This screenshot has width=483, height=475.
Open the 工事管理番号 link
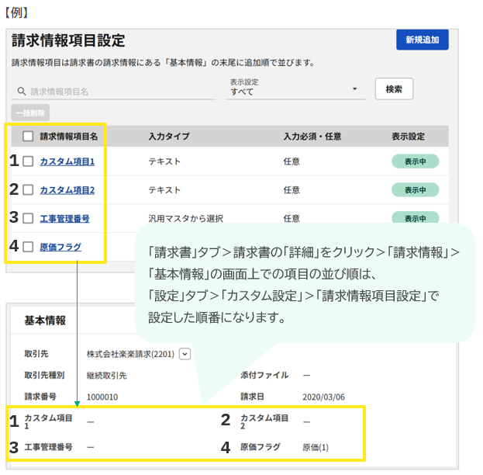pos(64,218)
